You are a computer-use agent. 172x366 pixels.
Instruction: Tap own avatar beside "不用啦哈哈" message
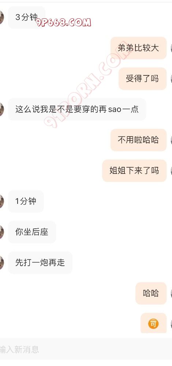click(x=171, y=140)
